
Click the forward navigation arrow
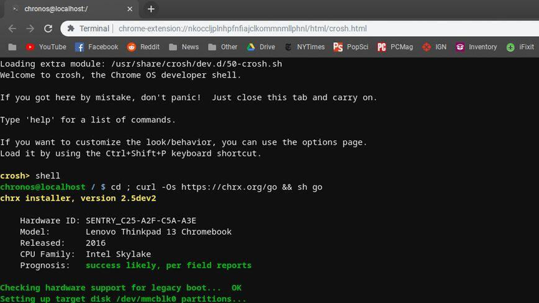click(x=30, y=29)
